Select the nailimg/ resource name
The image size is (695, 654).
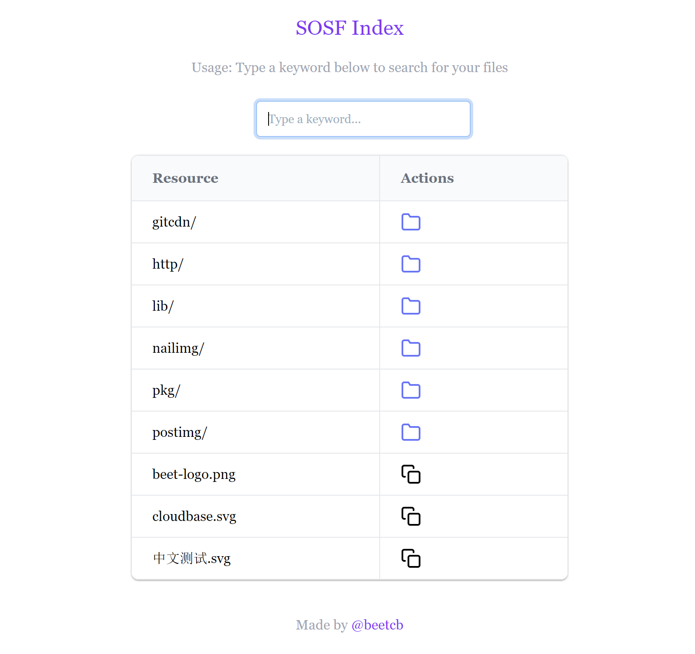tap(178, 348)
